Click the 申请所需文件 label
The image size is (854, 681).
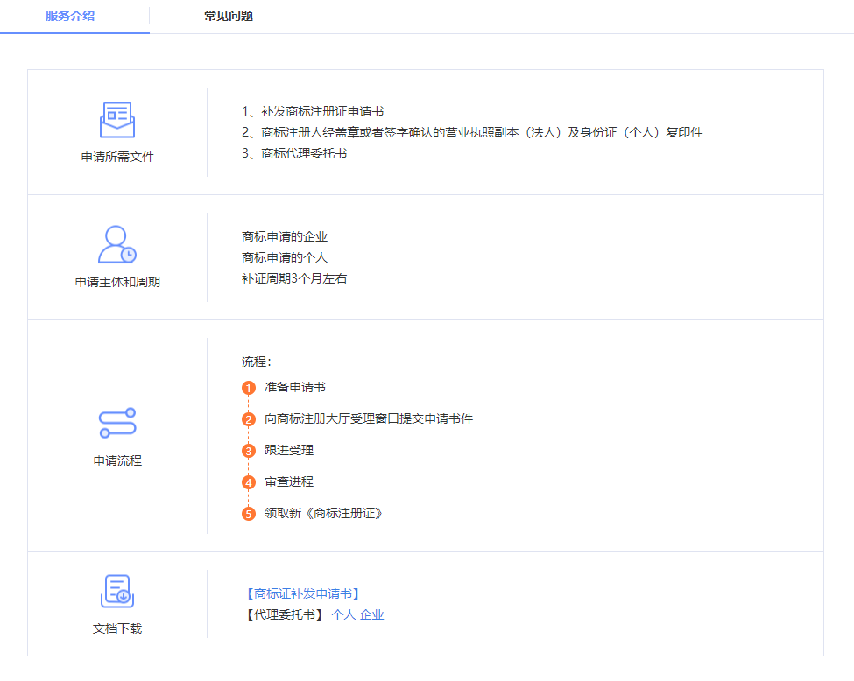117,157
